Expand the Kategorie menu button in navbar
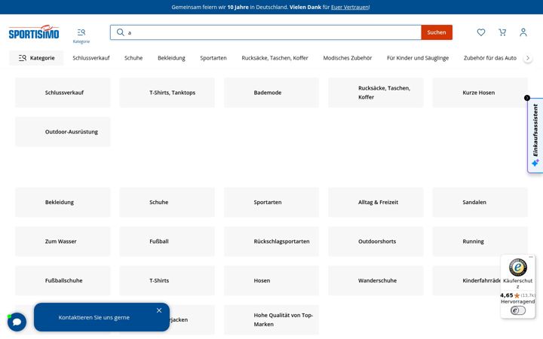The height and width of the screenshot is (339, 543). [x=36, y=58]
